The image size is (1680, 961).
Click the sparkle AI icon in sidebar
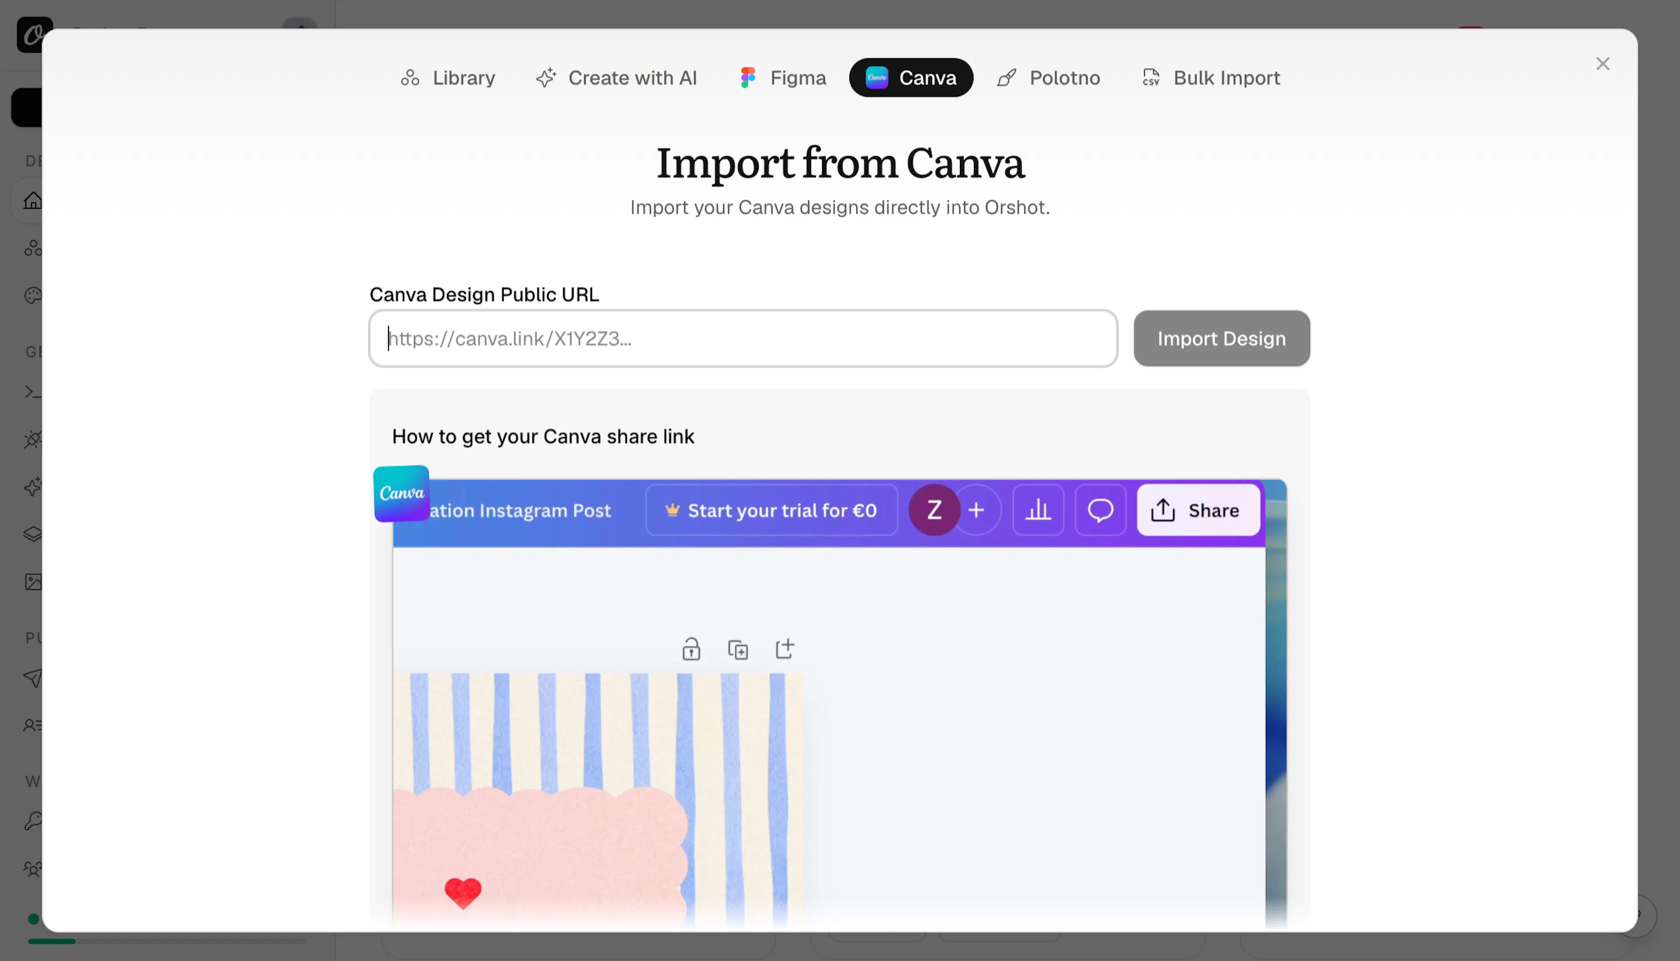click(32, 487)
